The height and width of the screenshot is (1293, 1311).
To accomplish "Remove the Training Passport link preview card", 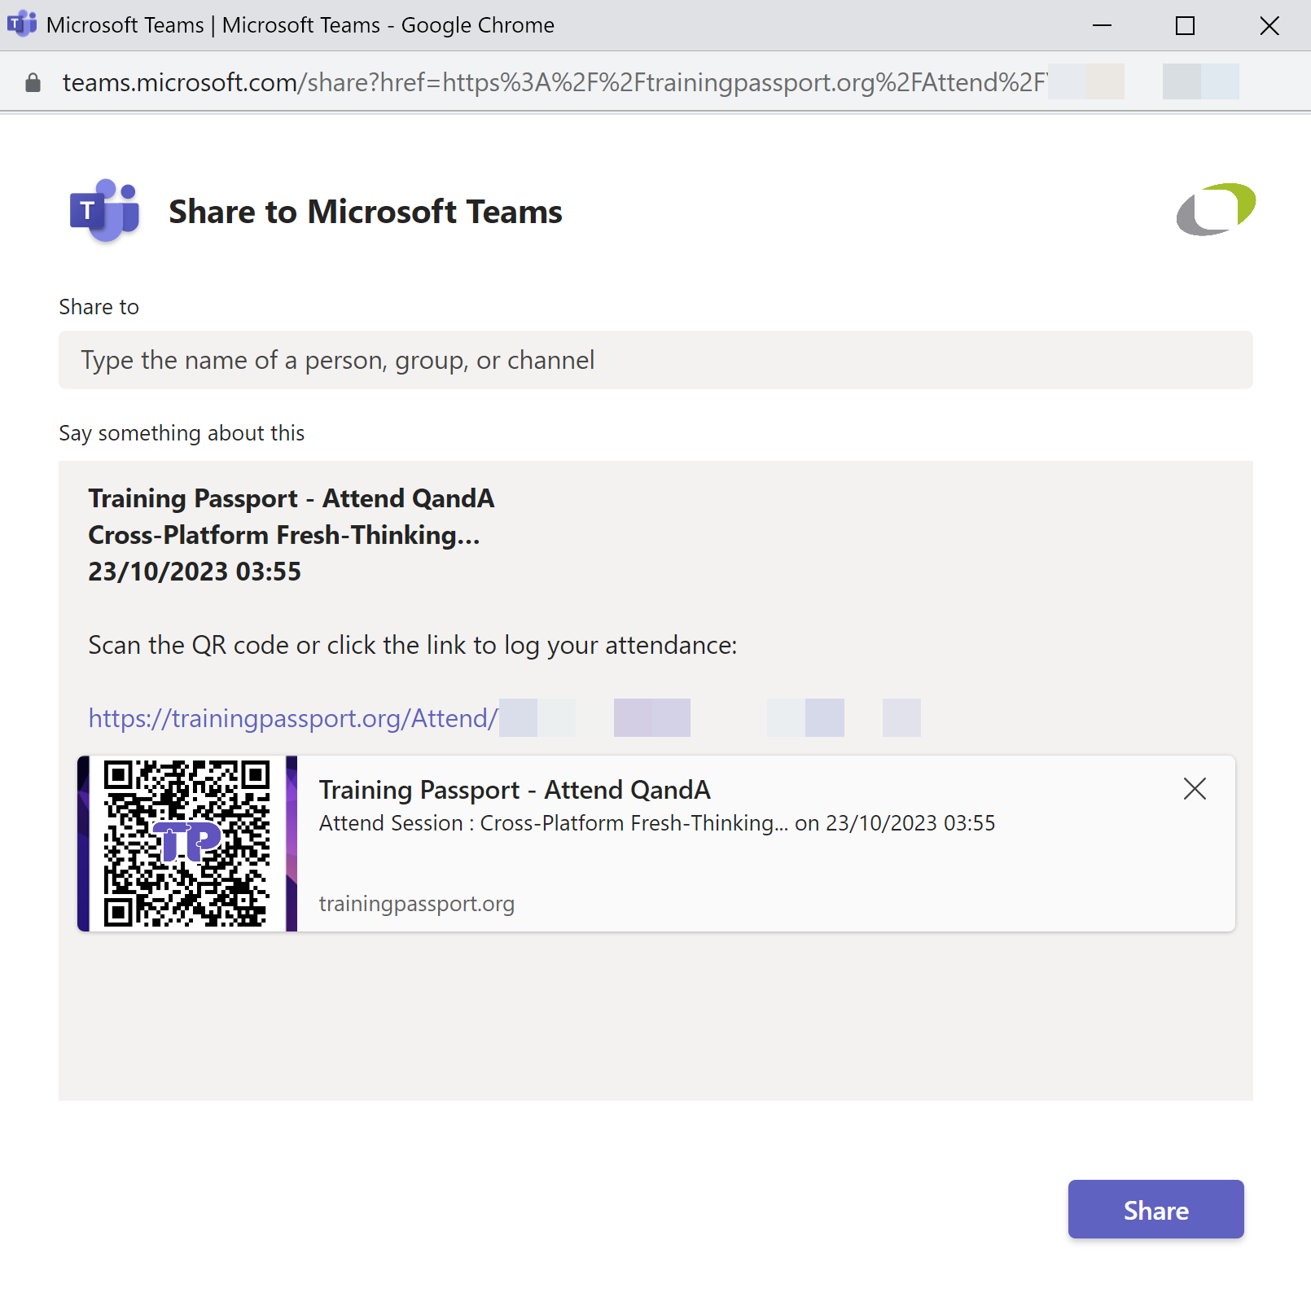I will (x=1195, y=788).
